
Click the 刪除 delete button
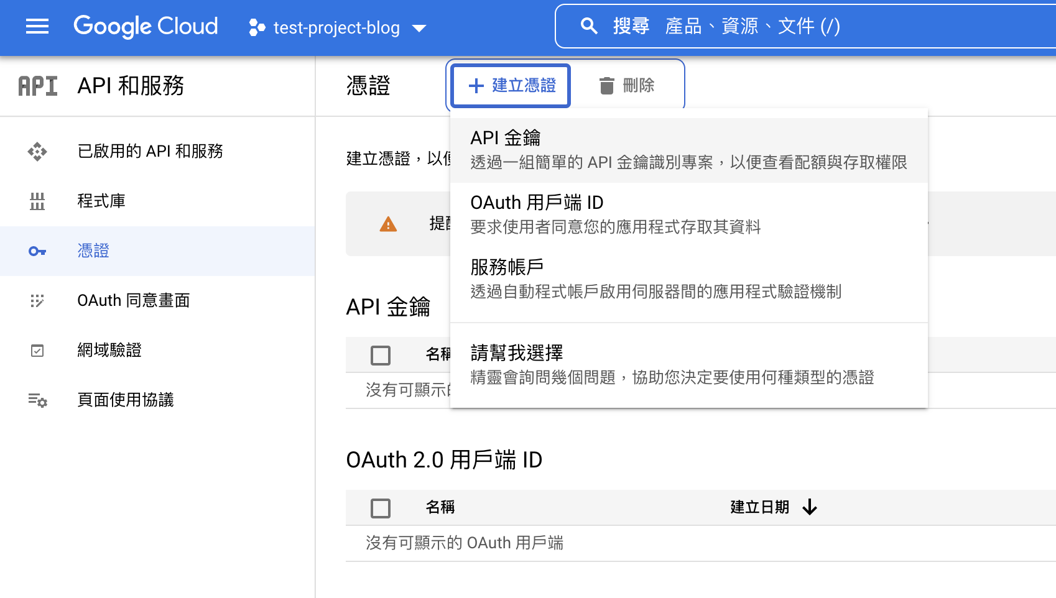627,86
